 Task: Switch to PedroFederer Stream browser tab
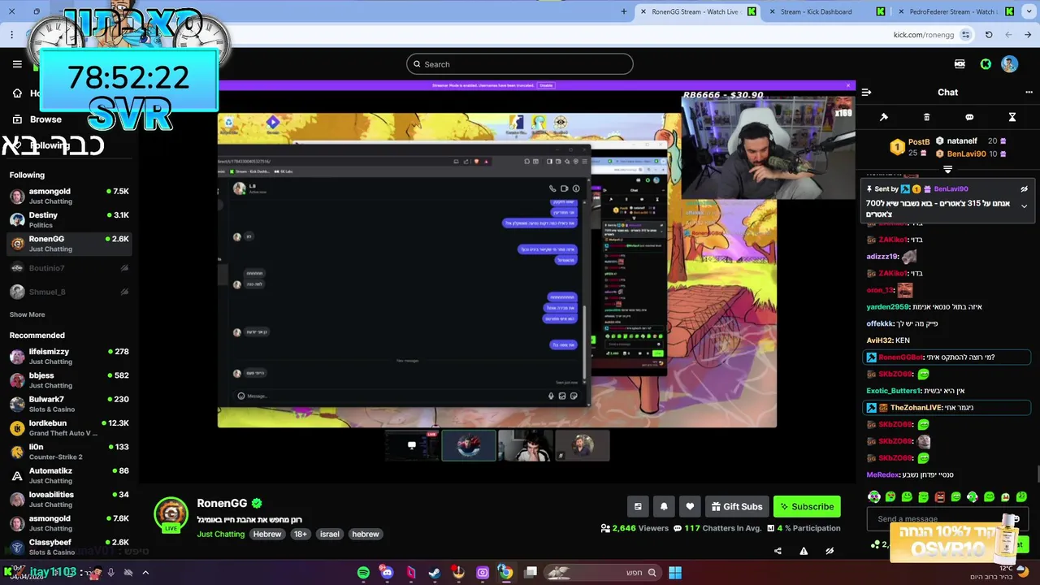(x=955, y=11)
